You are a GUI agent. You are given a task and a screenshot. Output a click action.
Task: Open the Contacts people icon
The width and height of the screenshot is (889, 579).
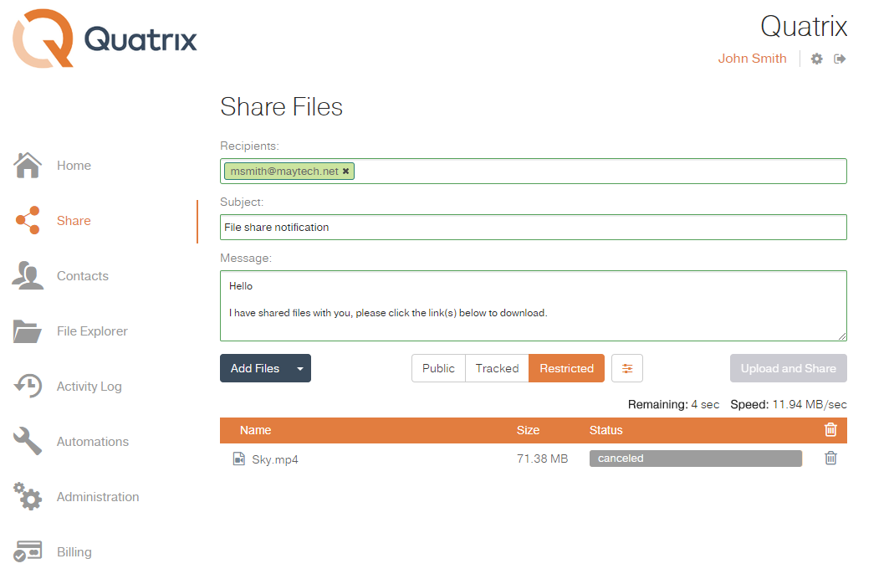point(28,275)
